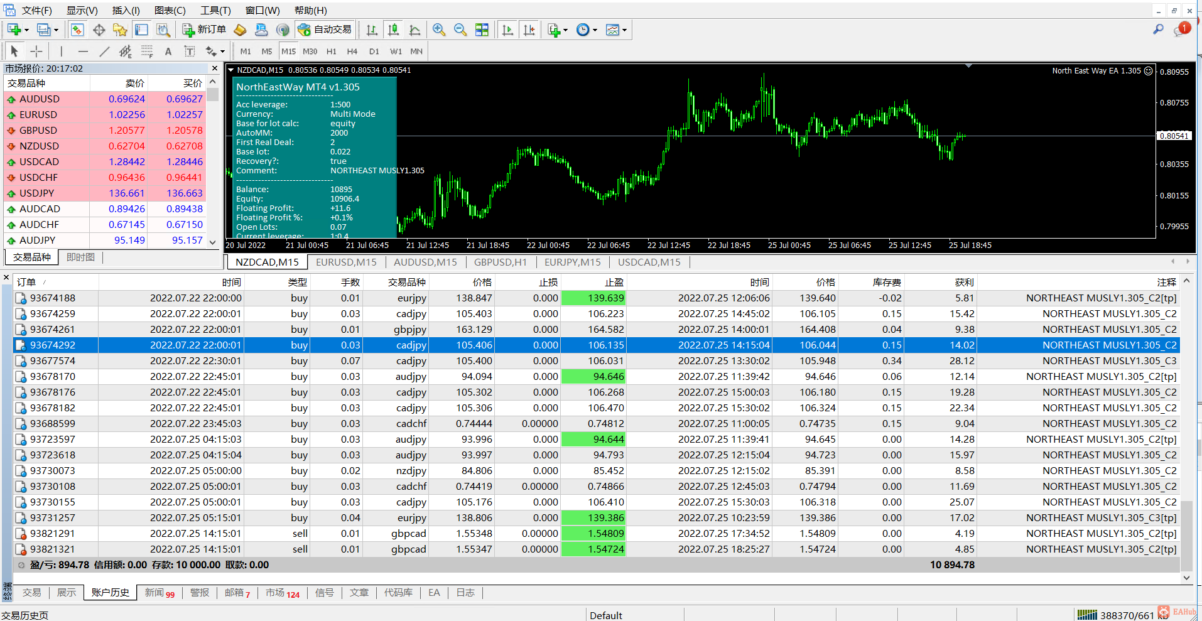Open the Indicators list icon
1202x621 pixels.
[553, 30]
